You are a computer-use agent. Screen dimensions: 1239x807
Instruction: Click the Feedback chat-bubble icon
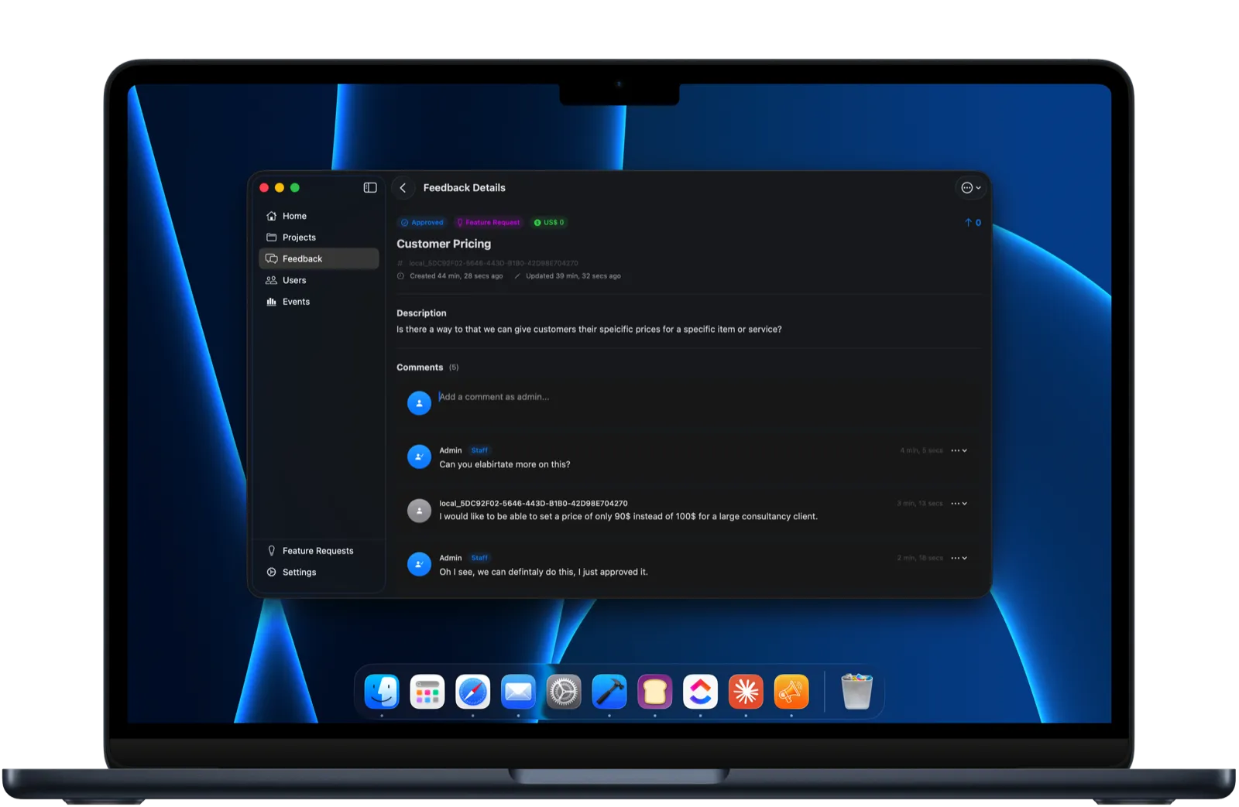pos(271,258)
